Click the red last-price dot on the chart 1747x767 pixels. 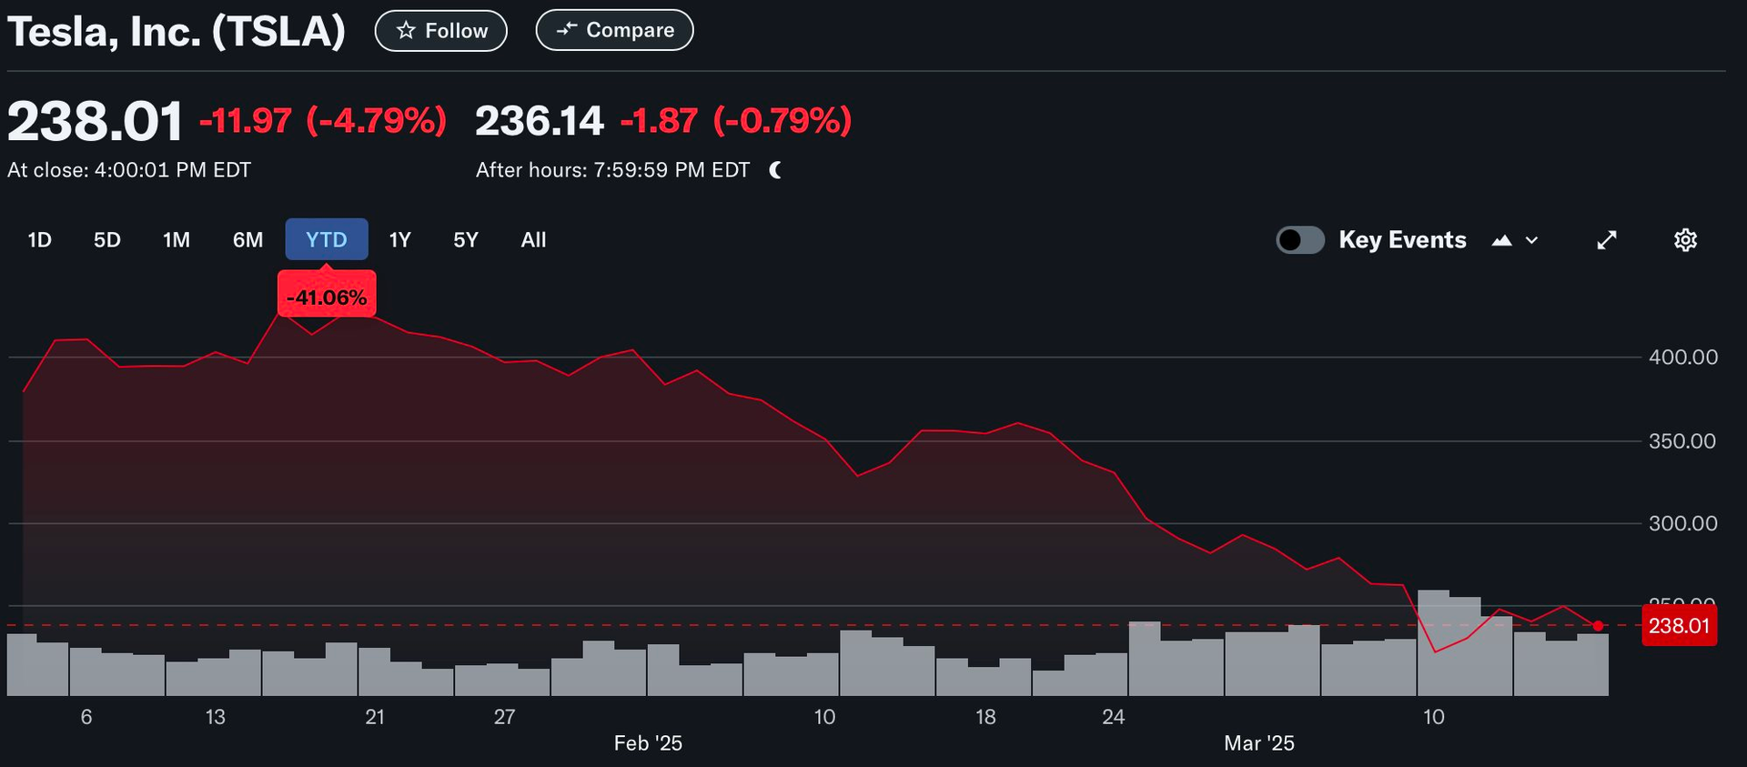pos(1598,626)
